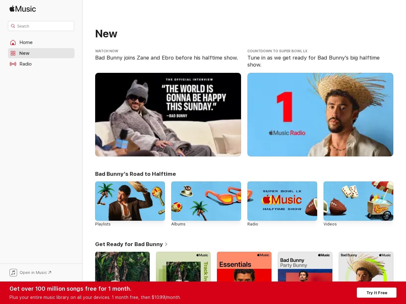Play the Bad Bunny official interview video

pyautogui.click(x=168, y=115)
